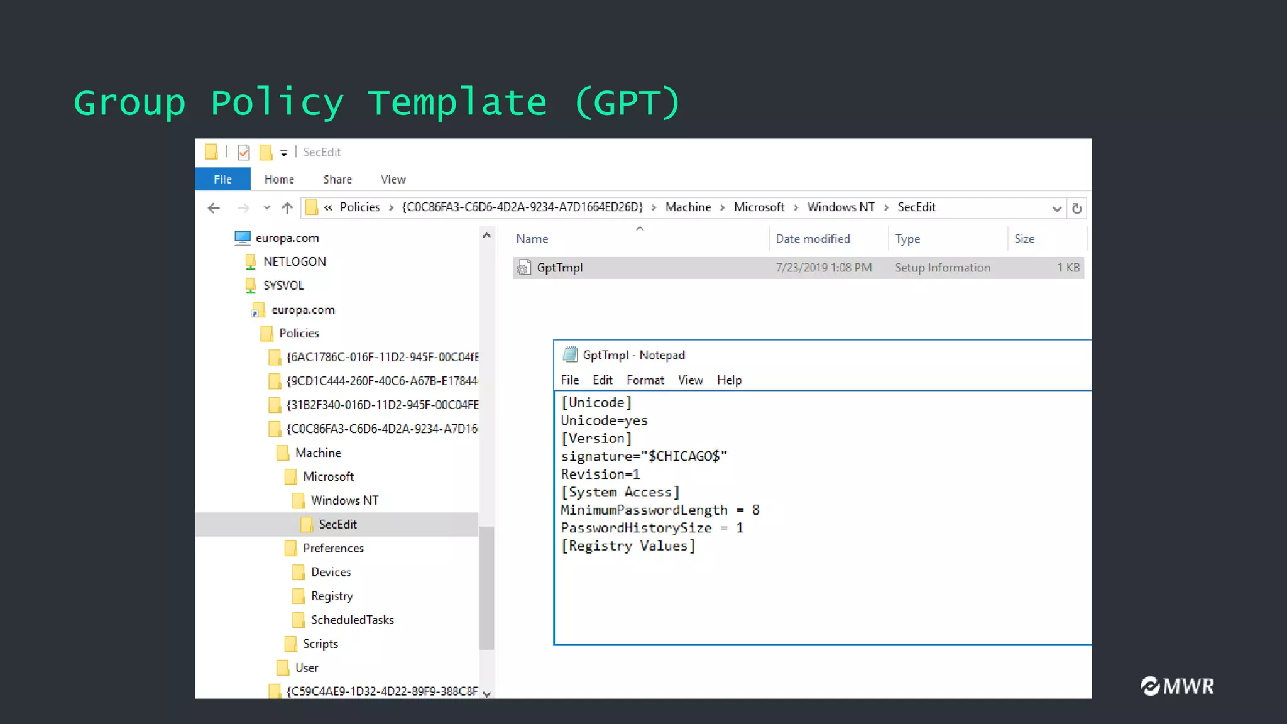Switch to the Share ribbon tab
The image size is (1287, 724).
pyautogui.click(x=337, y=179)
